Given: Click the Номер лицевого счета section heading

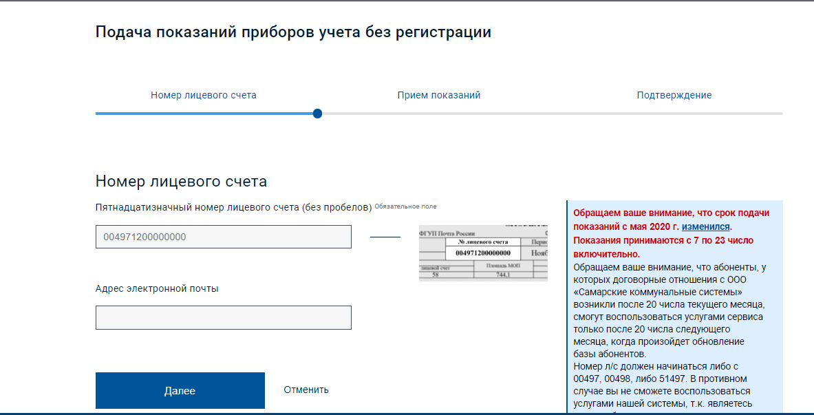Looking at the screenshot, I should [181, 181].
